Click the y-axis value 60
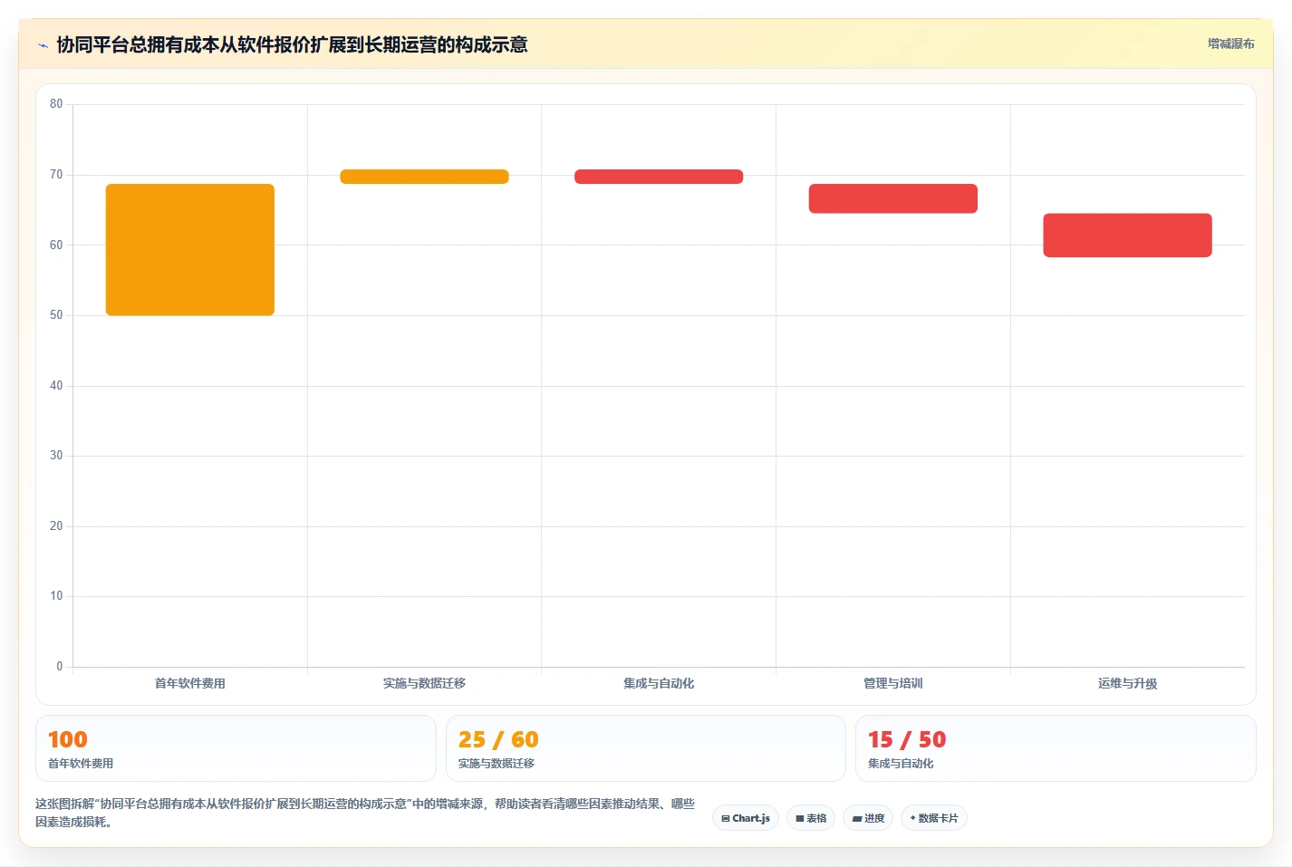 click(56, 245)
